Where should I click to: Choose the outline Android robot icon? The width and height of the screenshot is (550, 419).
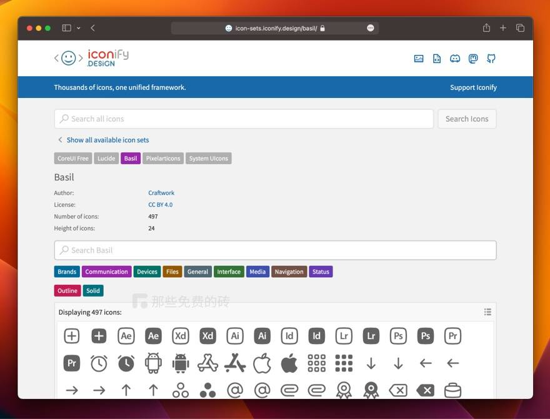(x=153, y=363)
